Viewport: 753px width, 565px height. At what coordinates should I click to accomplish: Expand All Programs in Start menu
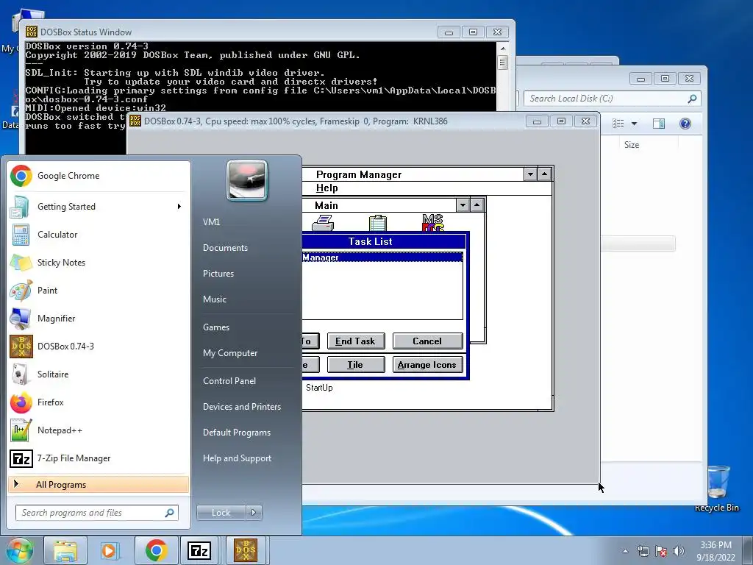coord(99,484)
